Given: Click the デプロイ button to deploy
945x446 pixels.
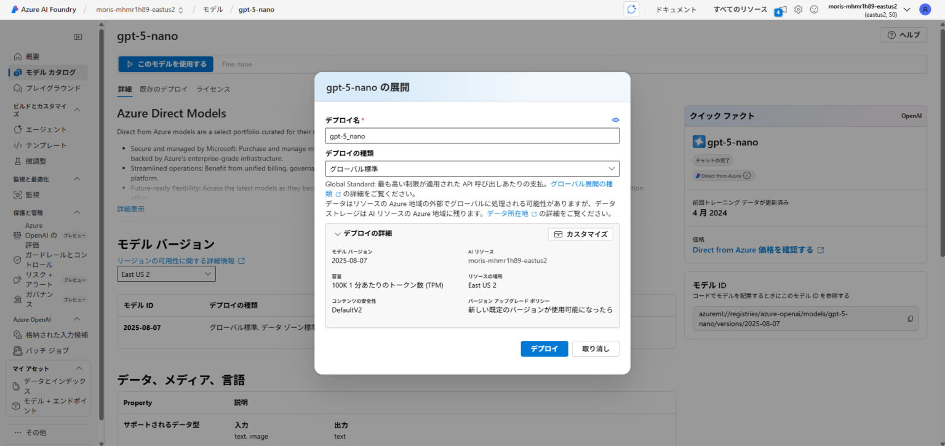Looking at the screenshot, I should [x=544, y=348].
